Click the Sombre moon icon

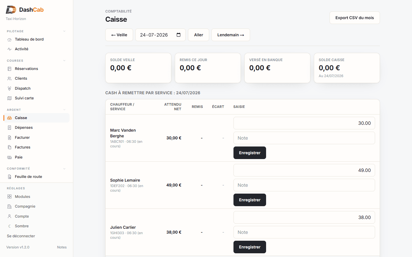click(9, 226)
